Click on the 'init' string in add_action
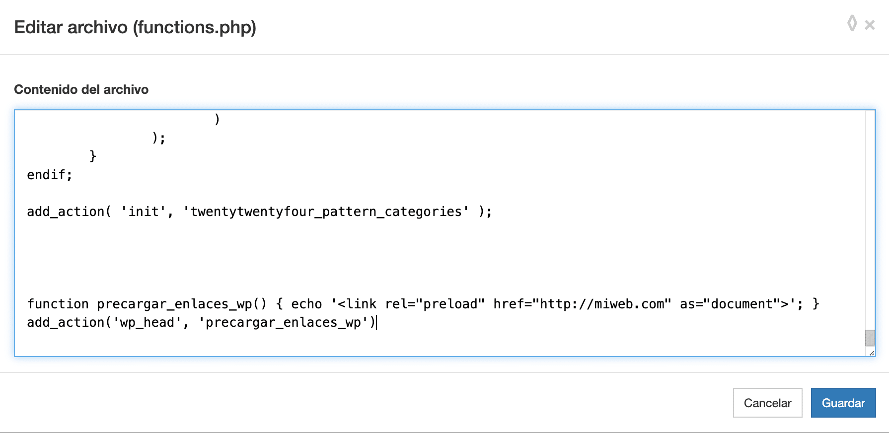 click(144, 212)
